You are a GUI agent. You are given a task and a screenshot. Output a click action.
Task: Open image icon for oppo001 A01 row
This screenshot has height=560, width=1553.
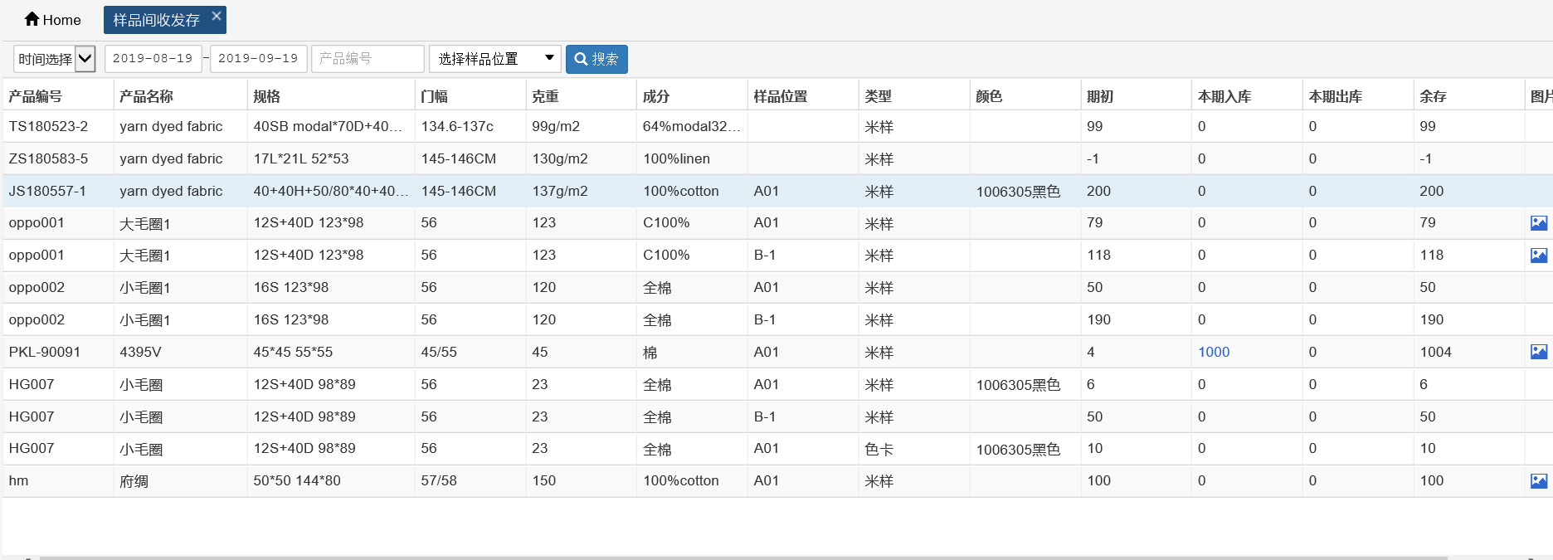(x=1539, y=223)
